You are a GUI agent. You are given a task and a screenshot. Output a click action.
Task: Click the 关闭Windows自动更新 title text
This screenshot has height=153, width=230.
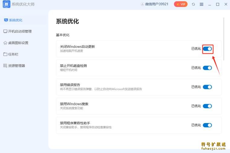coord(77,47)
